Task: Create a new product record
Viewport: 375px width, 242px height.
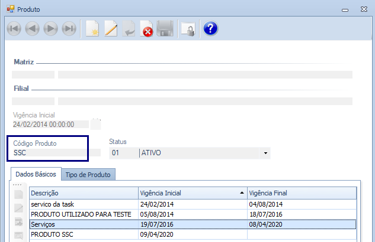Action: (x=92, y=28)
